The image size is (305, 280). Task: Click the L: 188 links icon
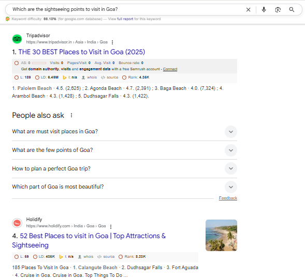[17, 77]
